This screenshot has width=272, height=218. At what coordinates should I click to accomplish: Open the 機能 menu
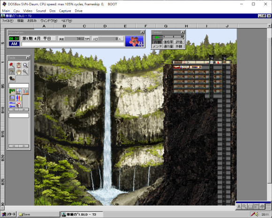pos(21,21)
